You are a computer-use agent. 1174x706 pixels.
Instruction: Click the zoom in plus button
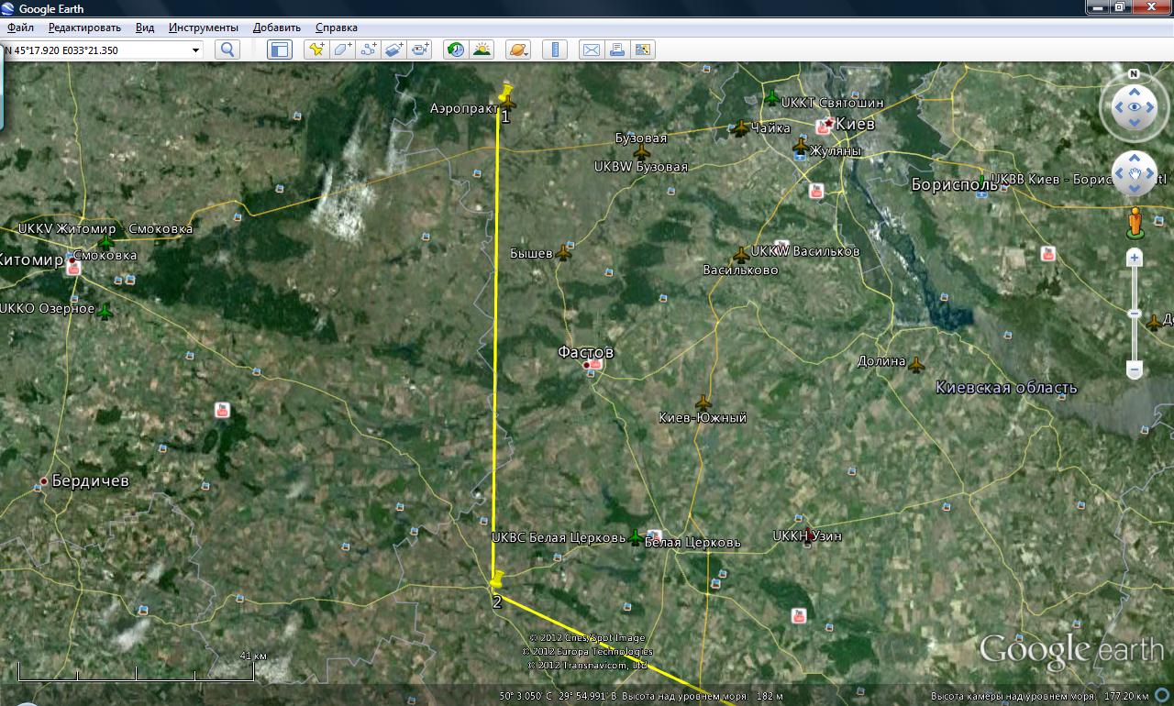coord(1135,259)
